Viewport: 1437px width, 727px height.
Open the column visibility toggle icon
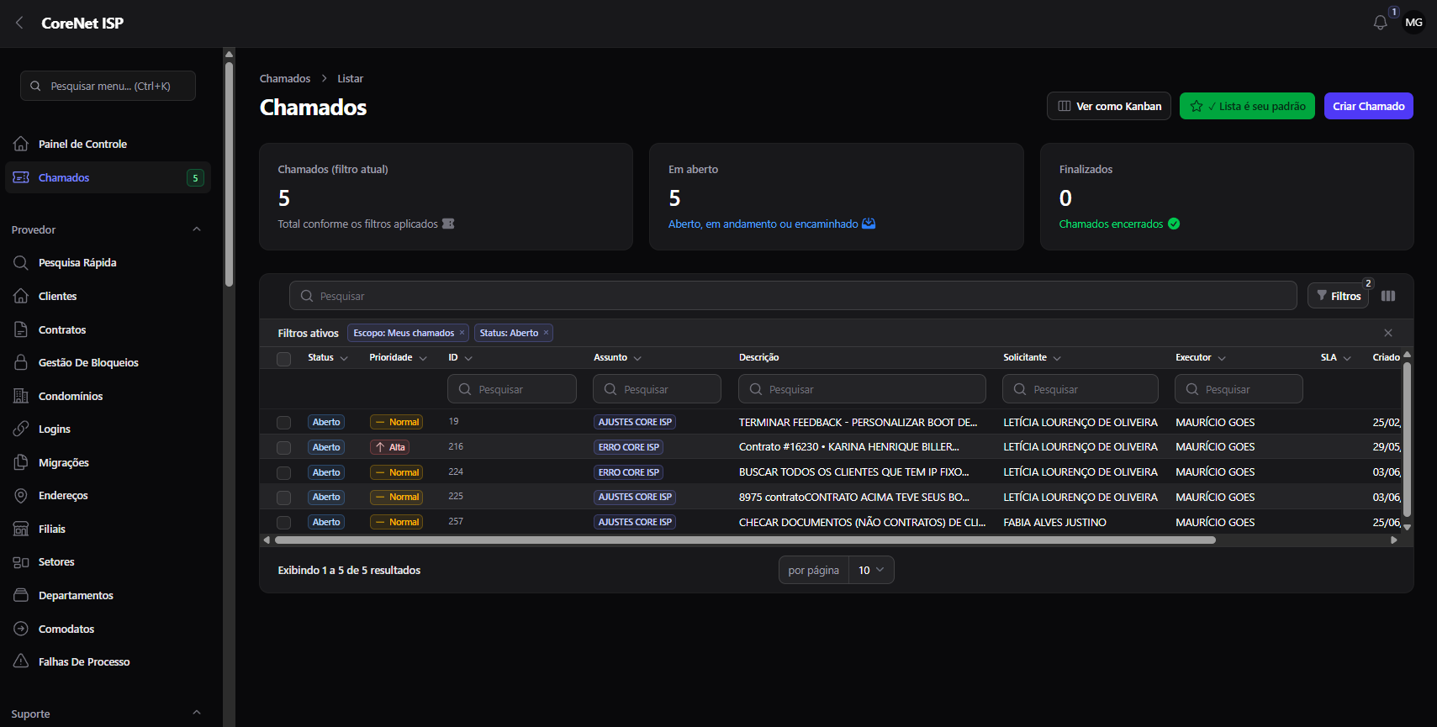pyautogui.click(x=1388, y=296)
